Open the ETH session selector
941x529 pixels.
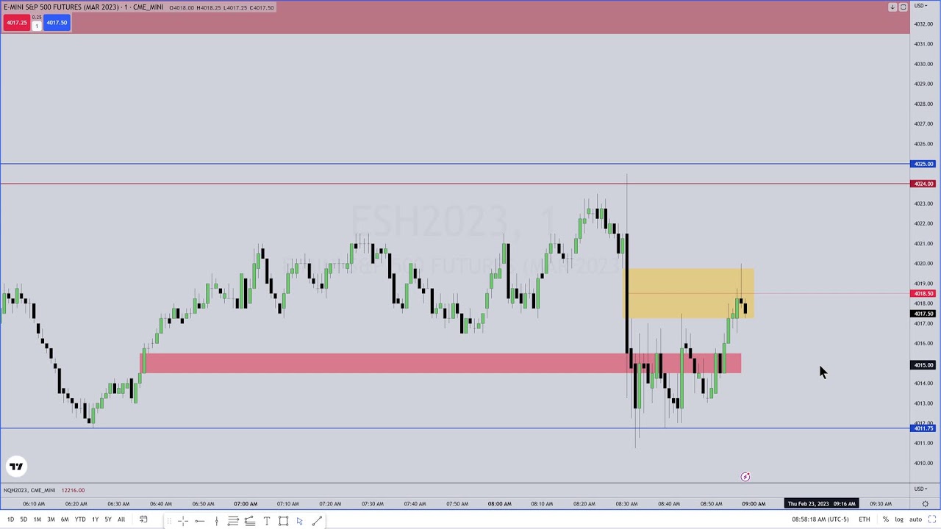click(865, 519)
